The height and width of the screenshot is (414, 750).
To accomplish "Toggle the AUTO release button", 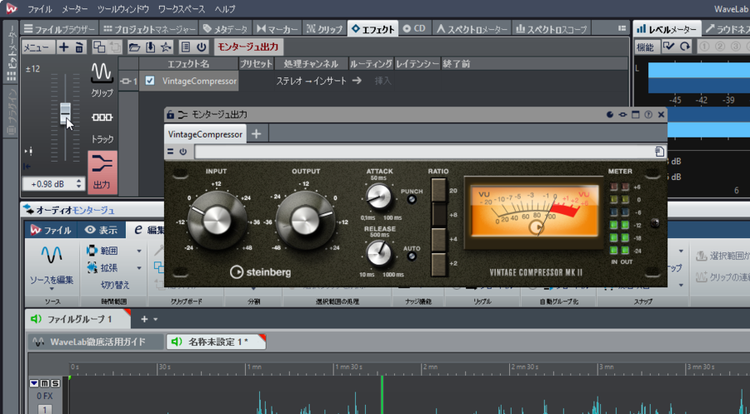I will tap(412, 257).
